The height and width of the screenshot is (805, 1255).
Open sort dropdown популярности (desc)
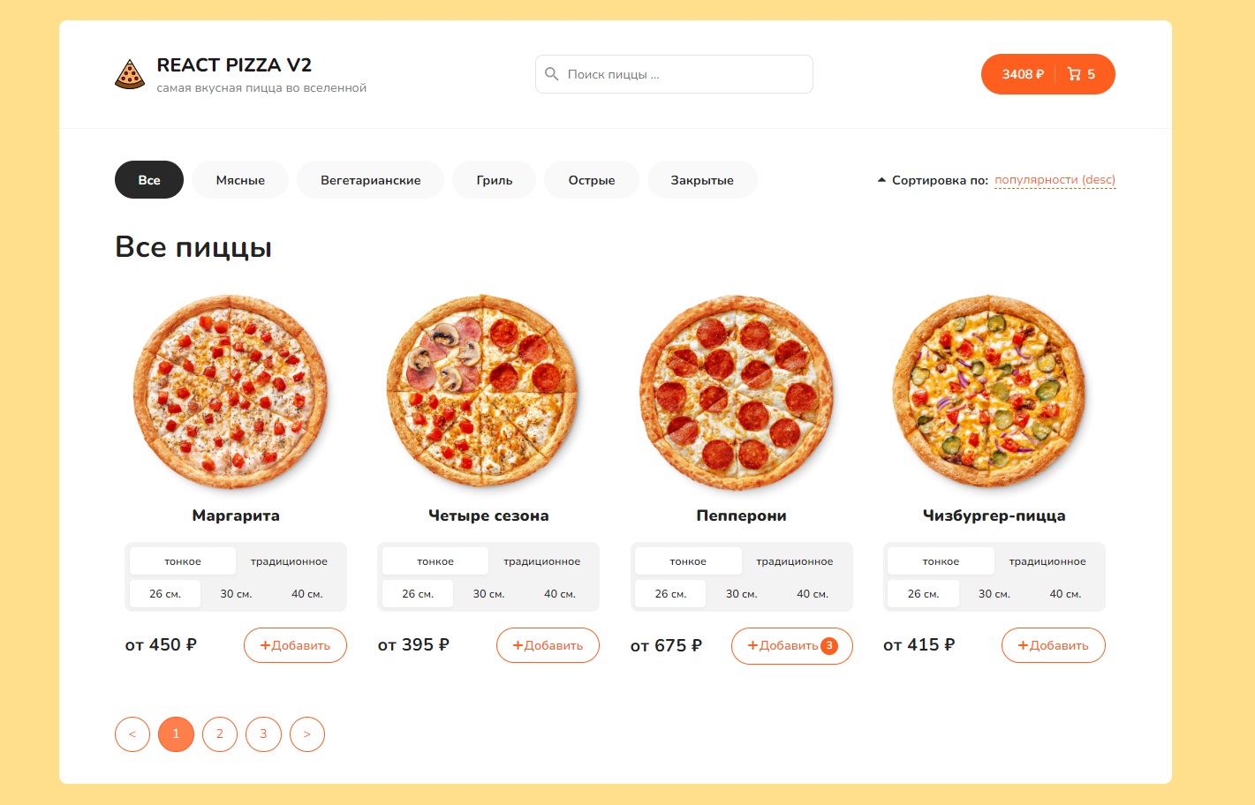point(1055,180)
